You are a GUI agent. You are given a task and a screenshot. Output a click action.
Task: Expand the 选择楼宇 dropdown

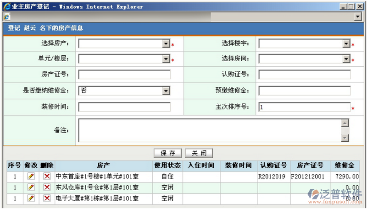[x=346, y=44]
